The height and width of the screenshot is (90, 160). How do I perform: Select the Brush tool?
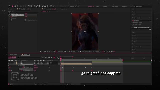coord(43,6)
